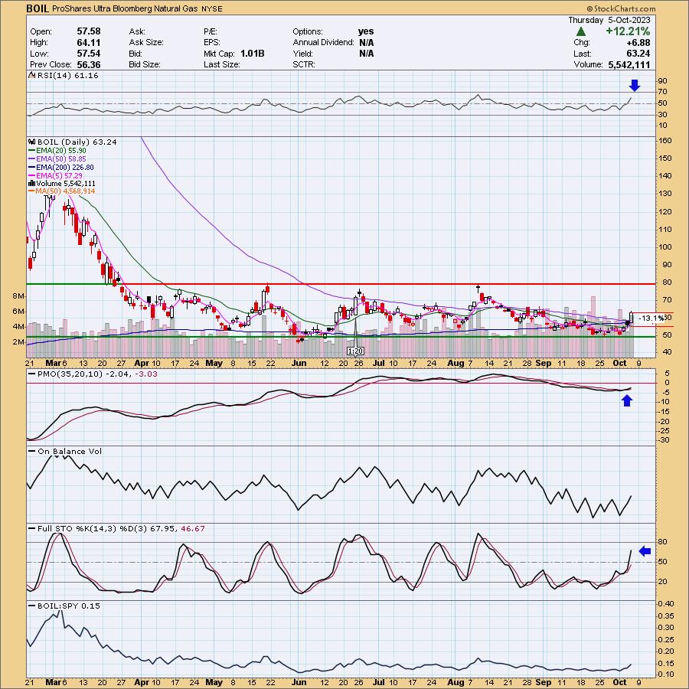
Task: Click the Low value 57.54
Action: [89, 53]
